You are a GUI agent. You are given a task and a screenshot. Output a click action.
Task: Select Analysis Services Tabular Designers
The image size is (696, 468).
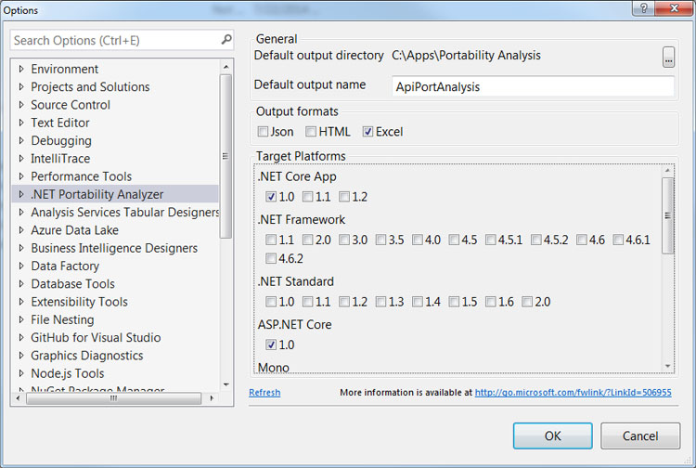click(125, 213)
